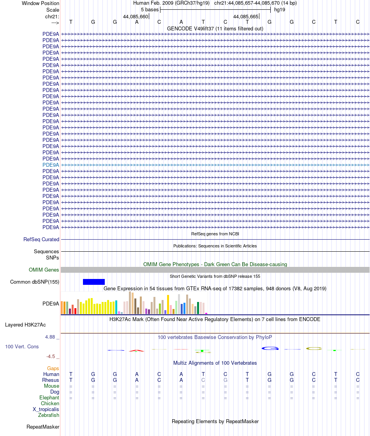Click Publications: Sequences in Scientific Articles title
This screenshot has width=370, height=436.
point(215,246)
